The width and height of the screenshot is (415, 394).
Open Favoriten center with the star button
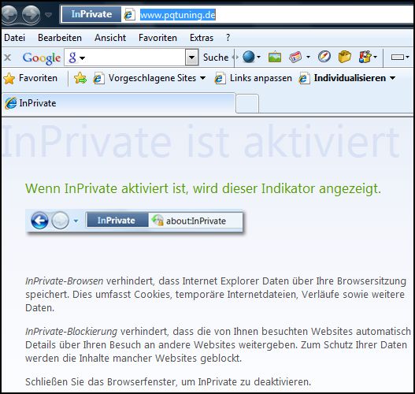31,78
